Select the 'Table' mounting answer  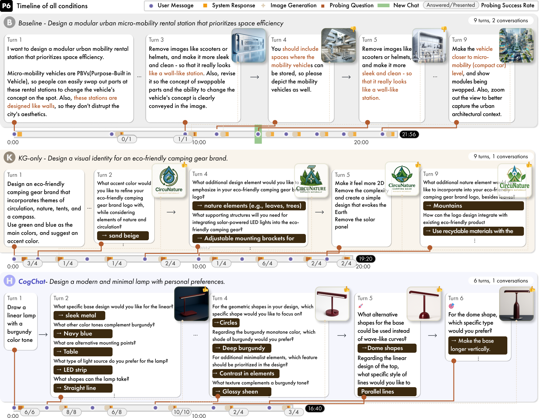83,352
